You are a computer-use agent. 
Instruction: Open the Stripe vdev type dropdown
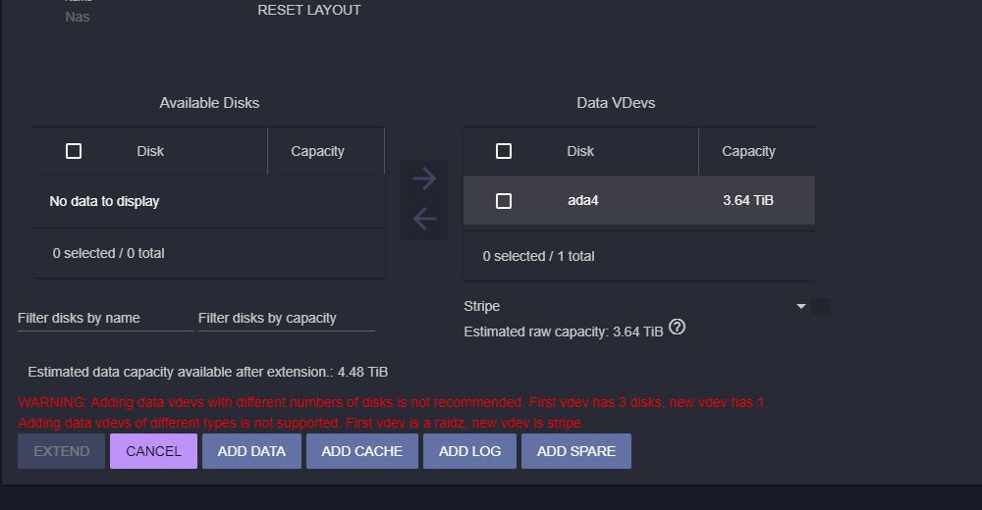635,306
